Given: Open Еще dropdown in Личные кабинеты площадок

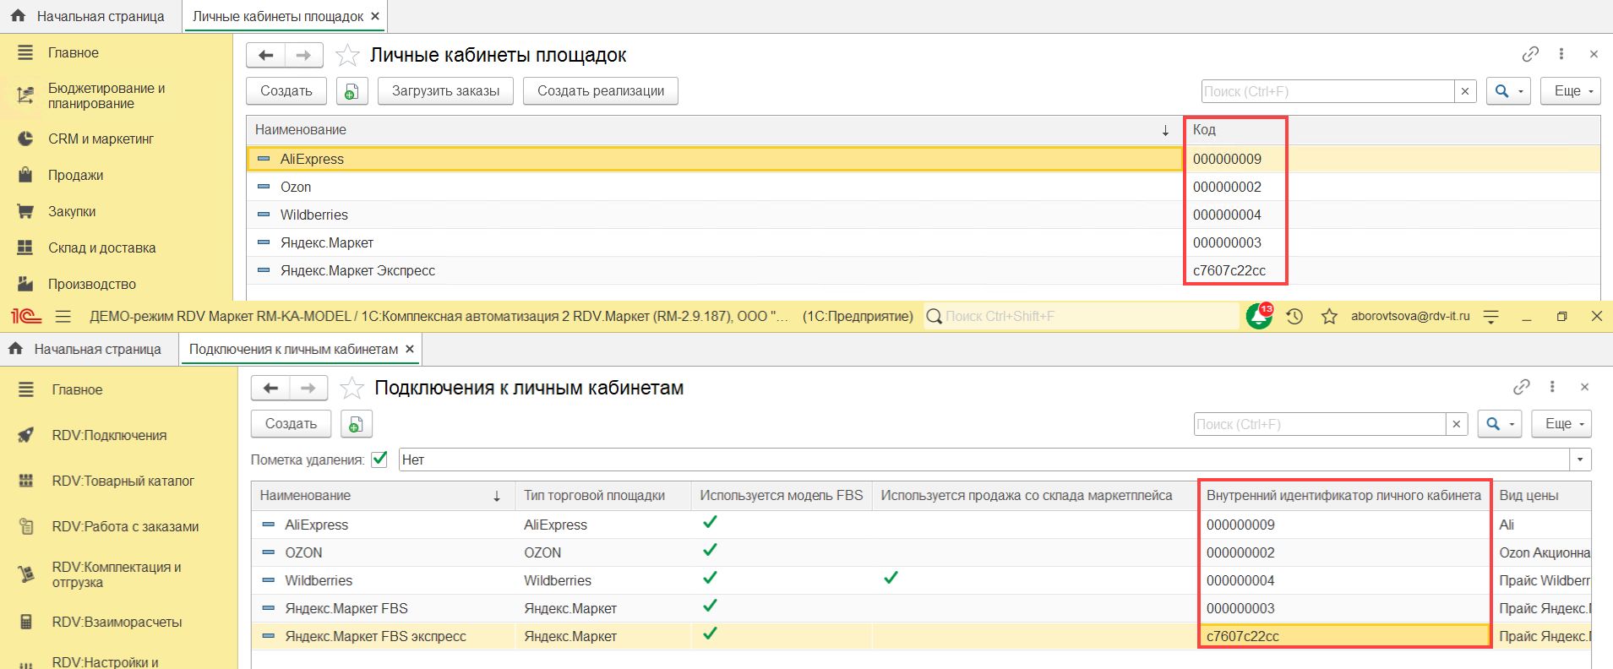Looking at the screenshot, I should (1570, 91).
